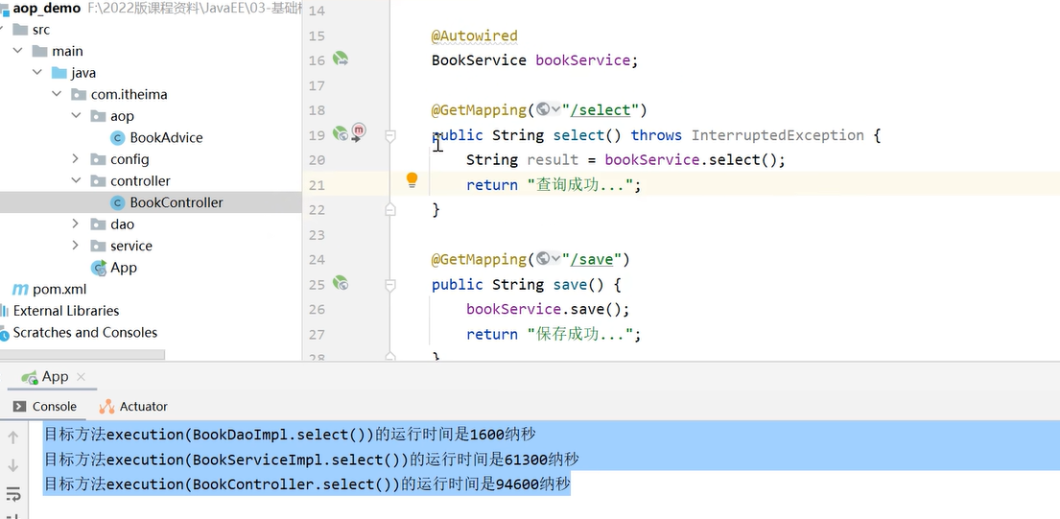Image resolution: width=1060 pixels, height=519 pixels.
Task: Click the BookAdvice class icon
Action: pos(118,138)
